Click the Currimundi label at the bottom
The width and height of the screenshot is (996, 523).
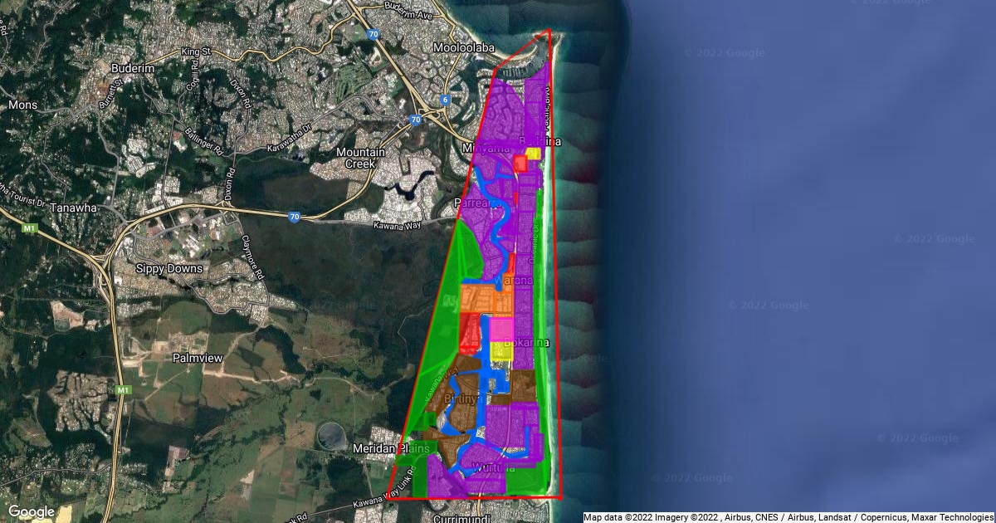coord(461,517)
